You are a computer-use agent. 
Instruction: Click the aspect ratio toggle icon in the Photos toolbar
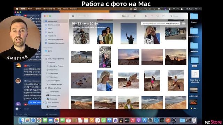tap(73, 16)
